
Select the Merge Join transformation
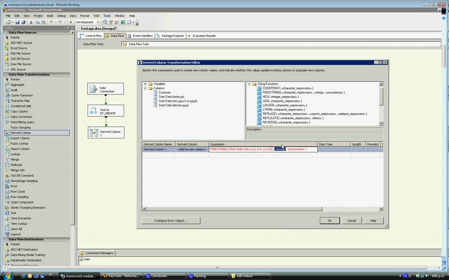[x=18, y=170]
